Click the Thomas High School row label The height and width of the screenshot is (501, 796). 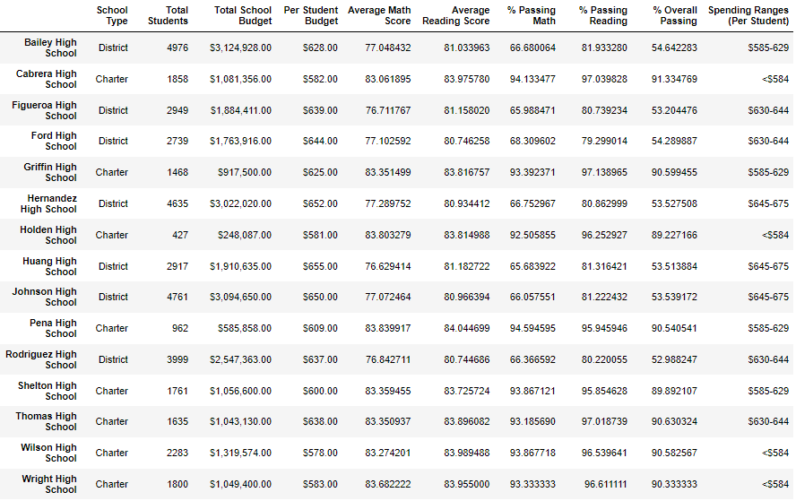pyautogui.click(x=46, y=421)
